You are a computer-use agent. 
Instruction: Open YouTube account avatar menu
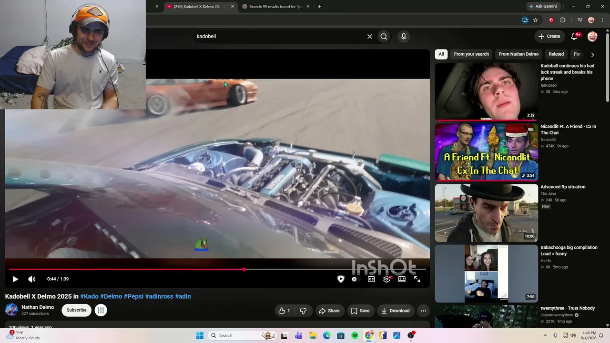(x=592, y=36)
